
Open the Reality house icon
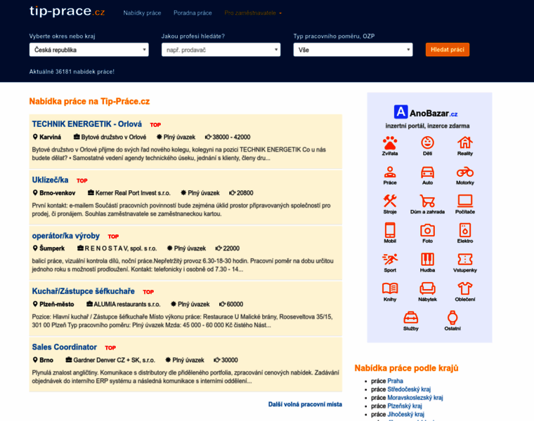(465, 143)
